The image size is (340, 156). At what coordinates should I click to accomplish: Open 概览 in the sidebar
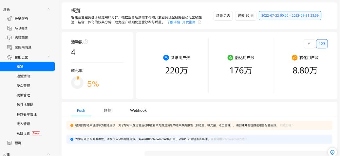(27, 67)
